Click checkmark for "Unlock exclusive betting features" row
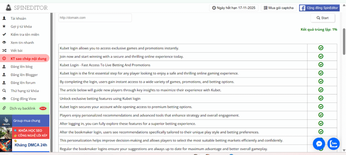This screenshot has height=155, width=346. pyautogui.click(x=321, y=98)
